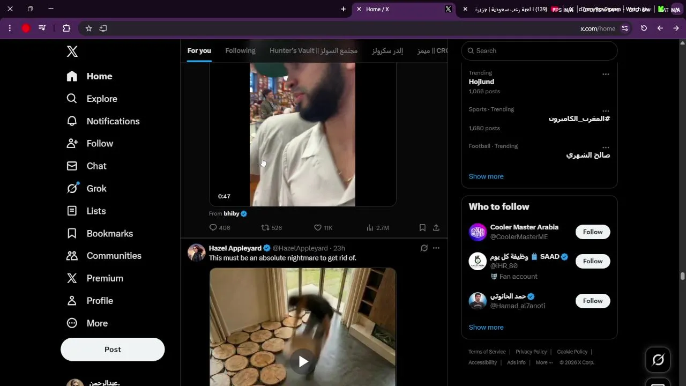
Task: Show more accounts in Who to follow
Action: [x=486, y=328]
